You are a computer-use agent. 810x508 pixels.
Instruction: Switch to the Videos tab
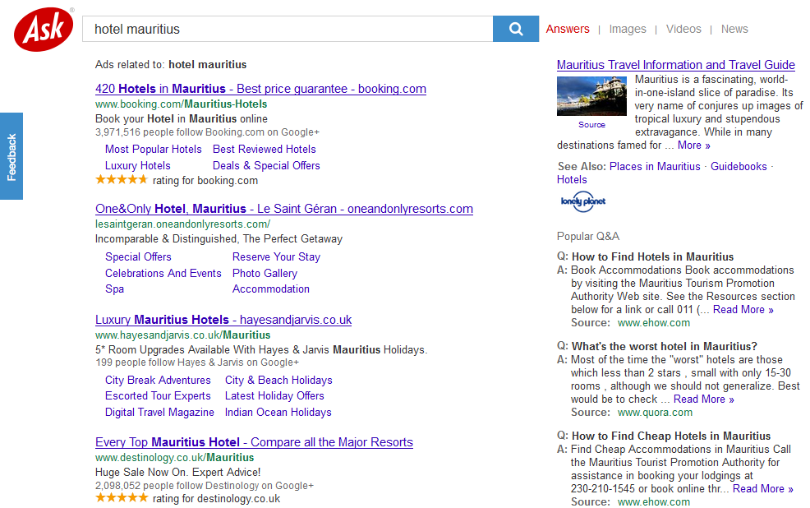[x=683, y=29]
